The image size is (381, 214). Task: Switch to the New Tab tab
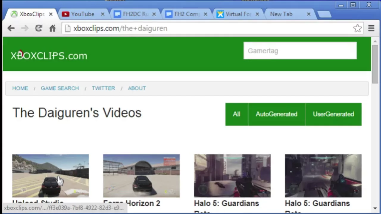click(281, 14)
